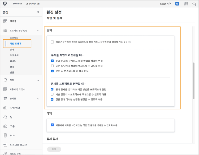Uncheck 원래 문제를 유지하고 해결 방법을 작업에 연결

(x=53, y=61)
